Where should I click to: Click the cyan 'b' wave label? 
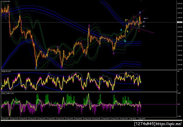[125, 41]
